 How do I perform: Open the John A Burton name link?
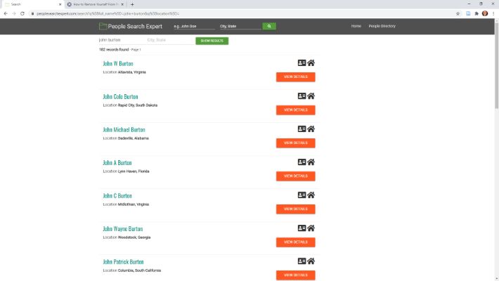click(117, 163)
